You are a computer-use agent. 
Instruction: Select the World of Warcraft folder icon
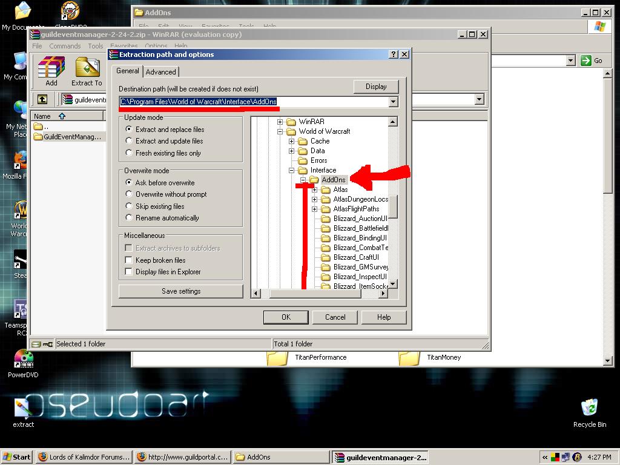point(291,131)
